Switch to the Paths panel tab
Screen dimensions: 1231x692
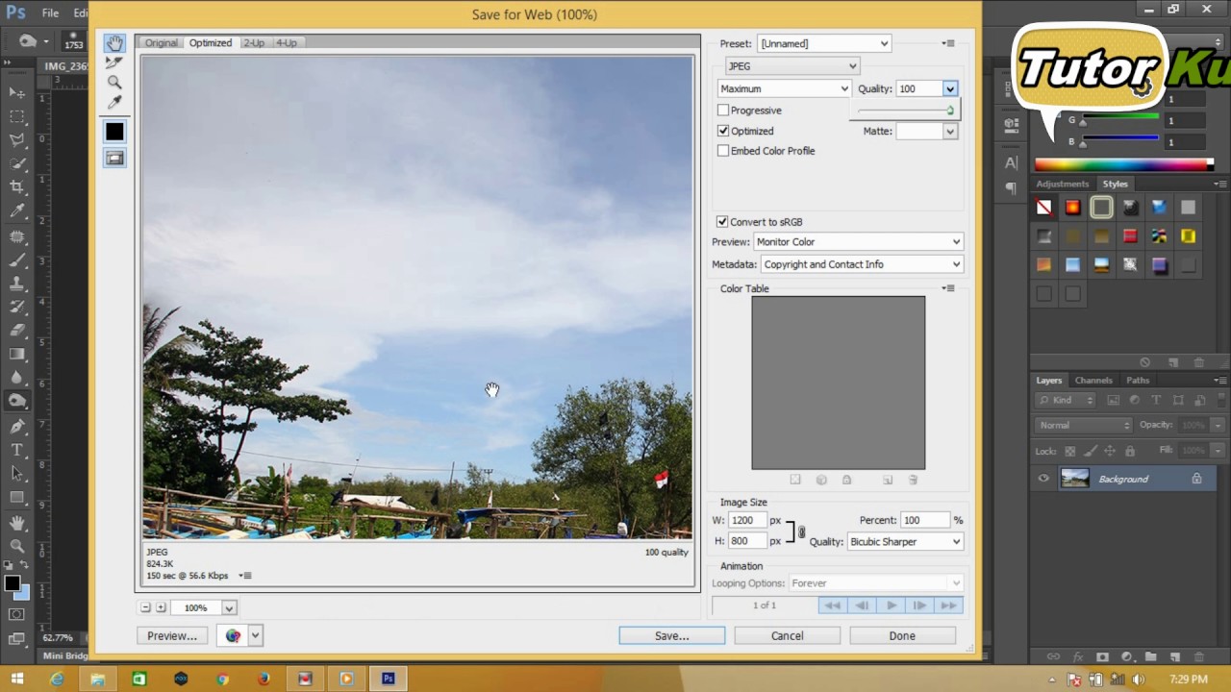[x=1138, y=381]
